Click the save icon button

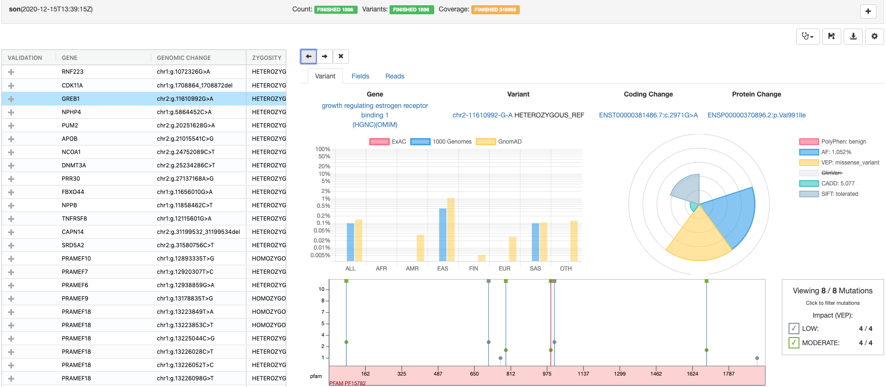[x=831, y=37]
